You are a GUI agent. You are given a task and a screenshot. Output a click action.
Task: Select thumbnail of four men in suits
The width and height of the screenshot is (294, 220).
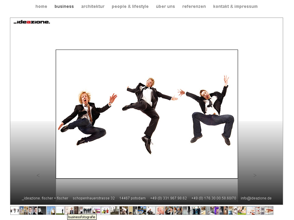click(x=87, y=210)
